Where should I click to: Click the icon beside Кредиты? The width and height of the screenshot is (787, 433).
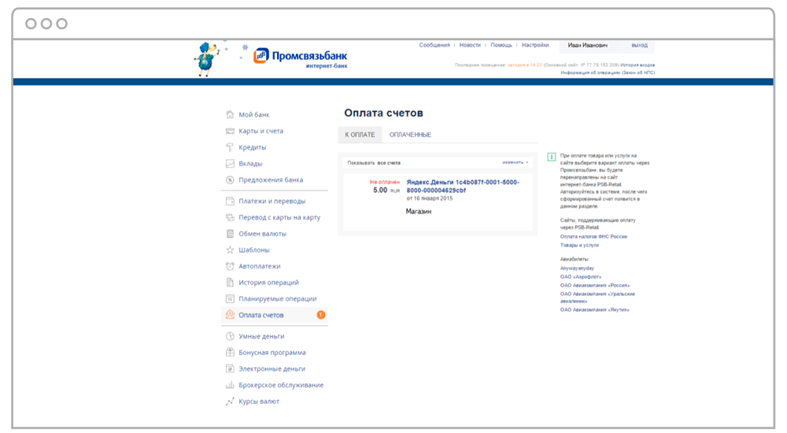(230, 147)
